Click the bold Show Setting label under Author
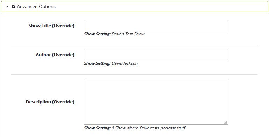Viewport: 270px width, 137px height. pos(97,63)
